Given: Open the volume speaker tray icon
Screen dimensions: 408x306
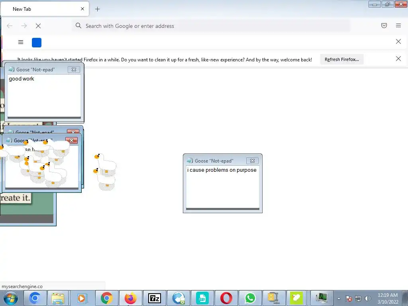Looking at the screenshot, I should 368,298.
